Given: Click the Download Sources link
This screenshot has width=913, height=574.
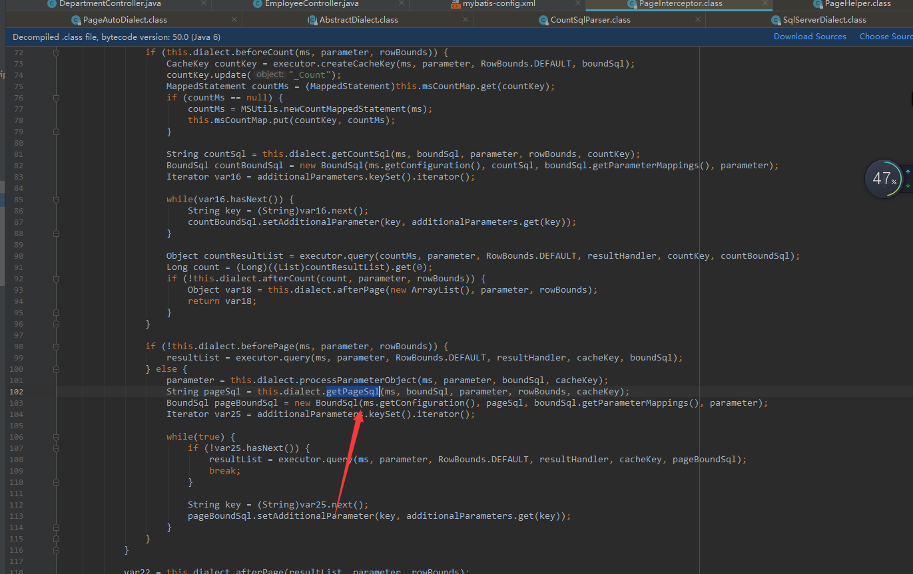Looking at the screenshot, I should click(810, 37).
